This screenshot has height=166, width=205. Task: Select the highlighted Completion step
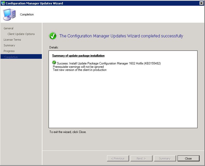click(21, 57)
